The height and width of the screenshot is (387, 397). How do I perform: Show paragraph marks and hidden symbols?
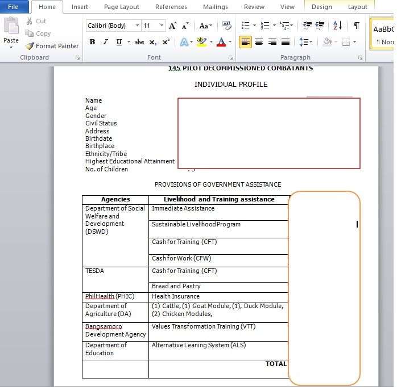tap(356, 26)
